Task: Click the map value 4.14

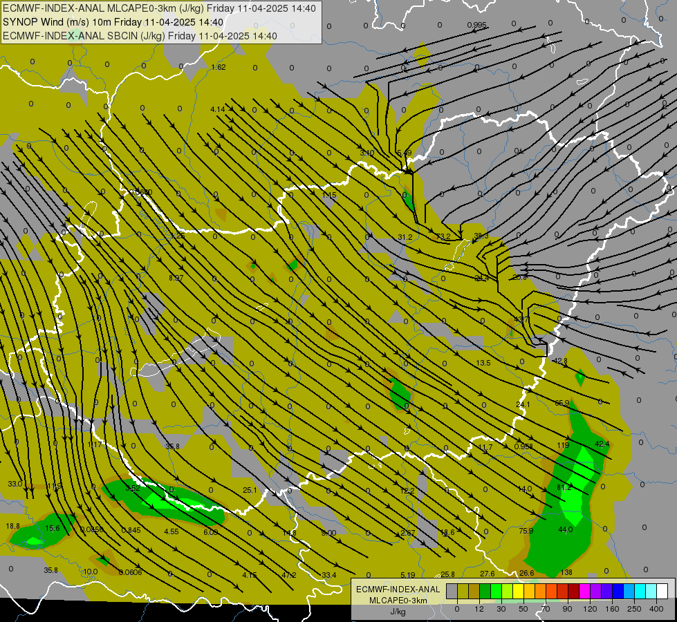Action: 218,109
